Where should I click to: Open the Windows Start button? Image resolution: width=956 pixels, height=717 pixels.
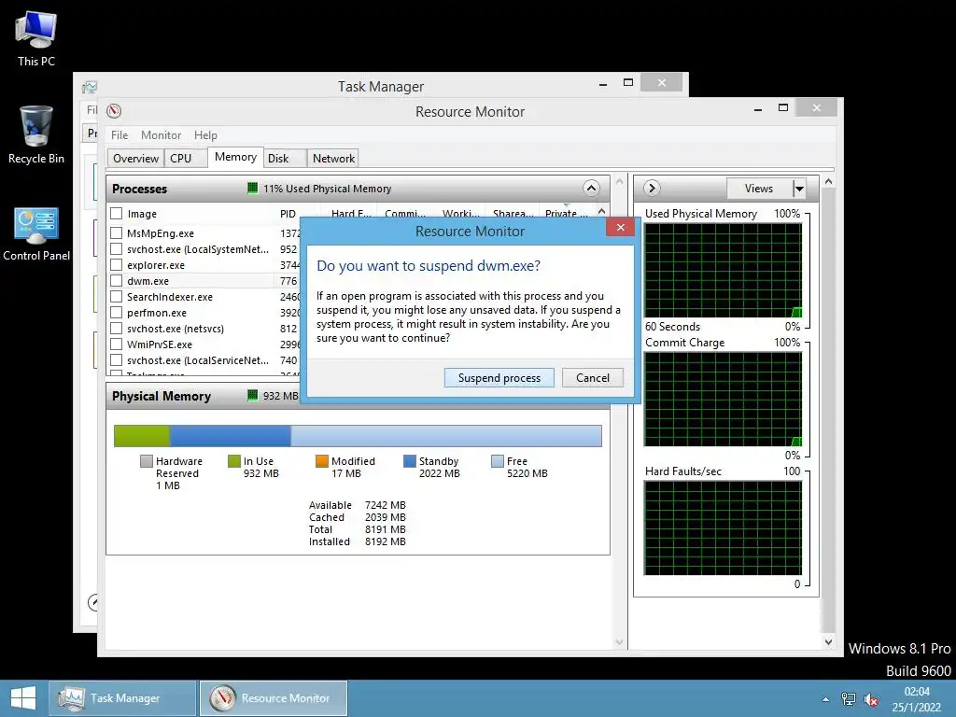(23, 698)
